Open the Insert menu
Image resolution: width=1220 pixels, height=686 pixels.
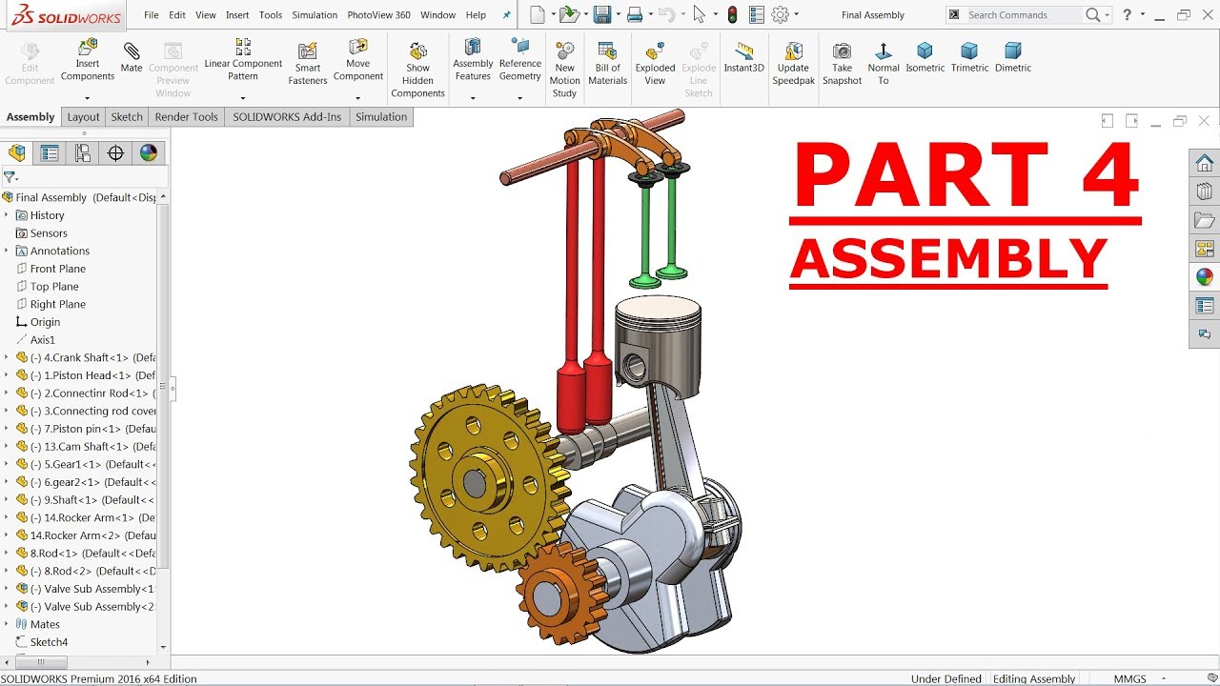(x=237, y=15)
